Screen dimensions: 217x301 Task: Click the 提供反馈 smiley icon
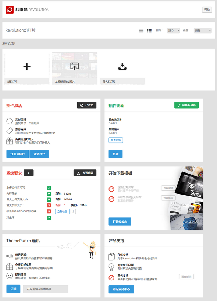(10, 276)
